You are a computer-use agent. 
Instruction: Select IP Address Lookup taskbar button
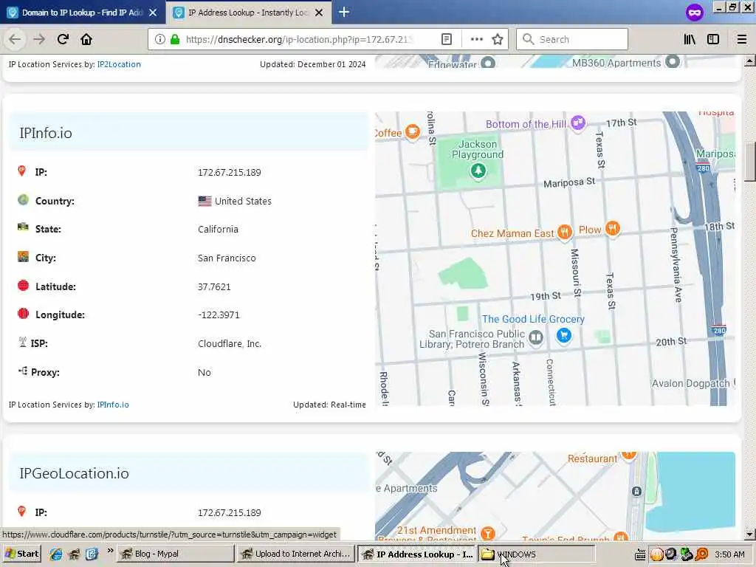pyautogui.click(x=416, y=554)
